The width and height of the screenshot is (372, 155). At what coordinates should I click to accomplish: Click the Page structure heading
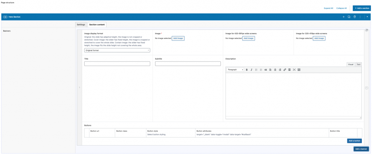(x=8, y=3)
